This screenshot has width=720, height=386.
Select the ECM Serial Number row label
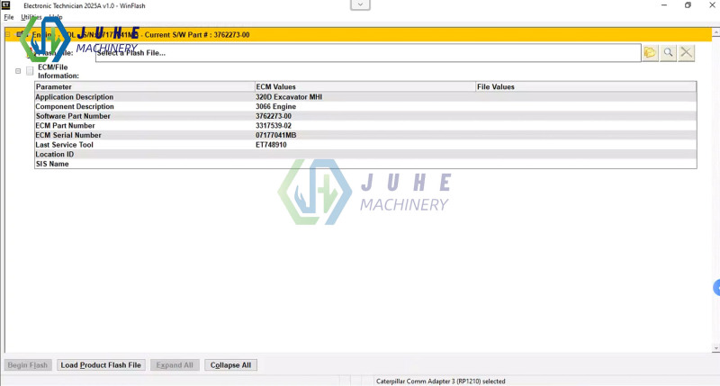pyautogui.click(x=68, y=135)
